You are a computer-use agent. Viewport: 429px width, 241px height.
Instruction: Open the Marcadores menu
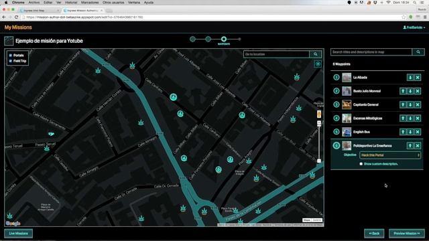pyautogui.click(x=90, y=3)
